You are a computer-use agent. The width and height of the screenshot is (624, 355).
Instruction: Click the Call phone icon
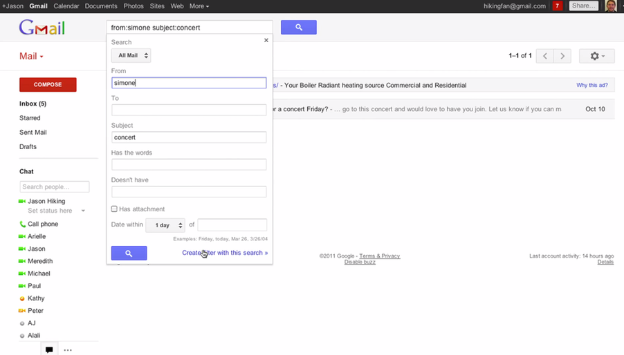(x=22, y=224)
